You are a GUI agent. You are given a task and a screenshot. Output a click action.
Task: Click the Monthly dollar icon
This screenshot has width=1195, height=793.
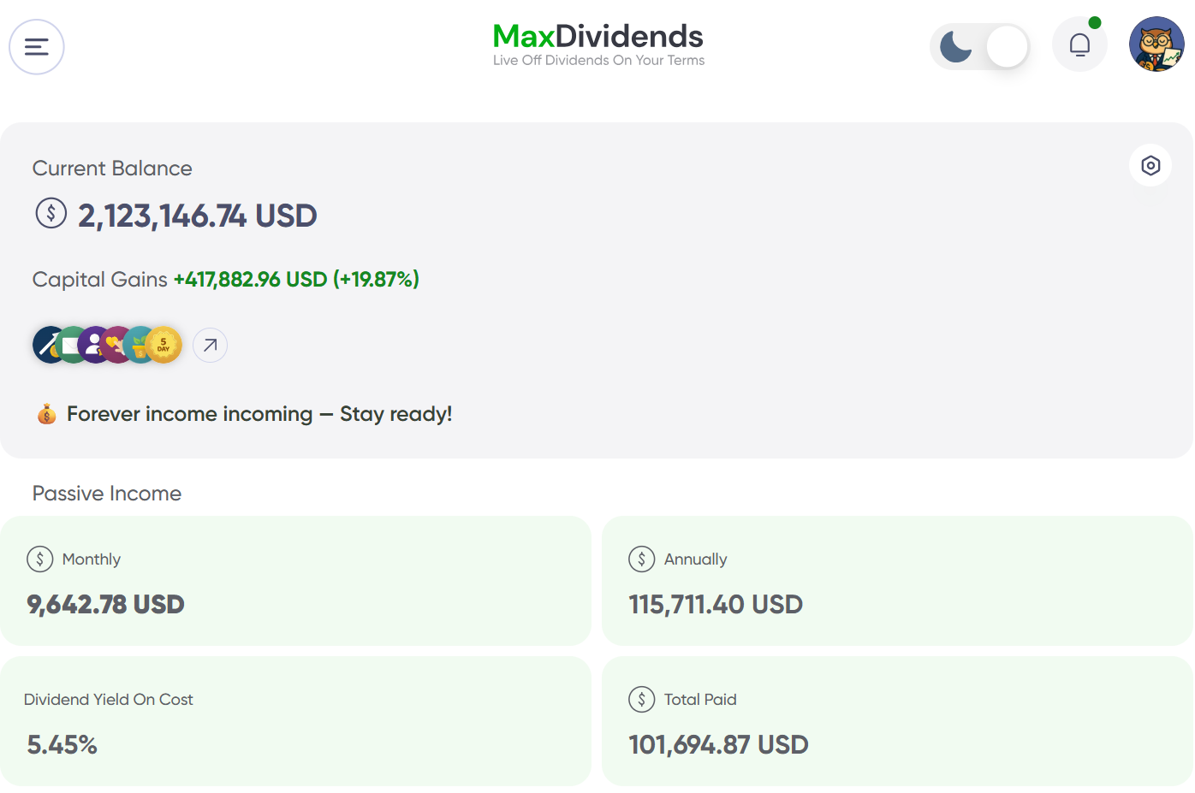pos(40,559)
